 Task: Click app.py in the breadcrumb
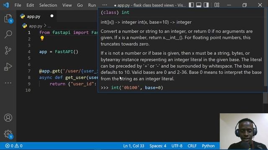coord(35,26)
